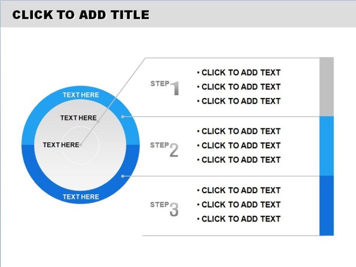Select the STEP 1 label
The height and width of the screenshot is (267, 356).
[165, 88]
